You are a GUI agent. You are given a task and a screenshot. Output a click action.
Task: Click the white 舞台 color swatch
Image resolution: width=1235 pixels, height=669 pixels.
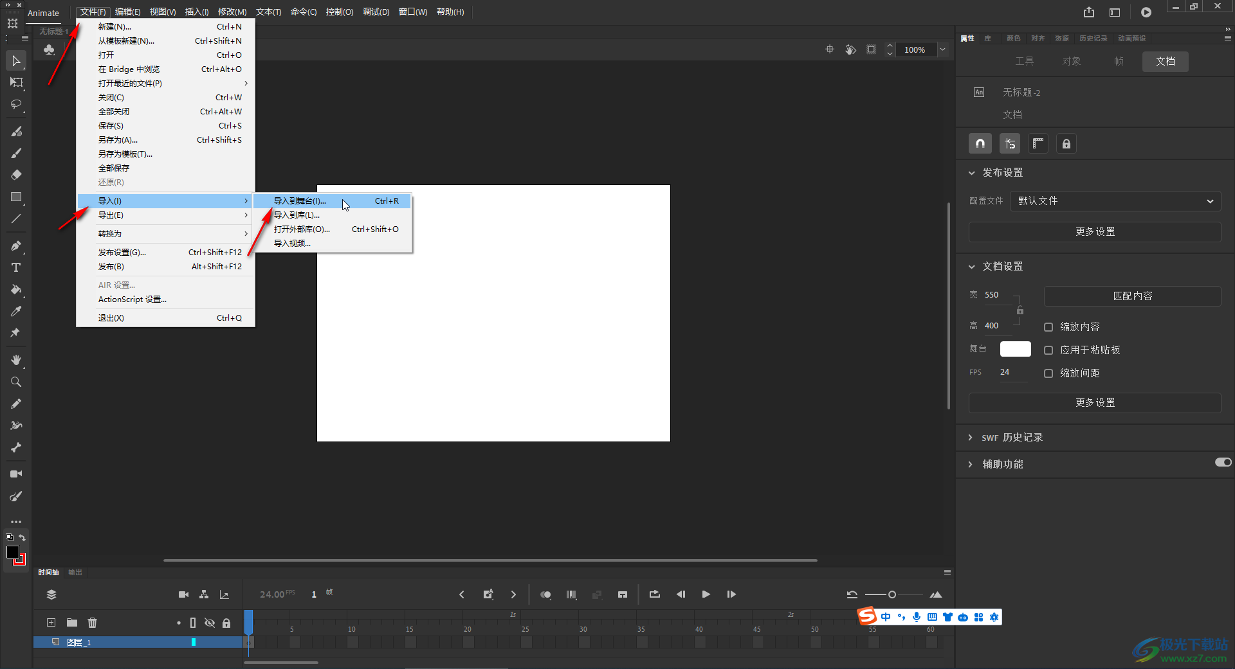pos(1015,349)
